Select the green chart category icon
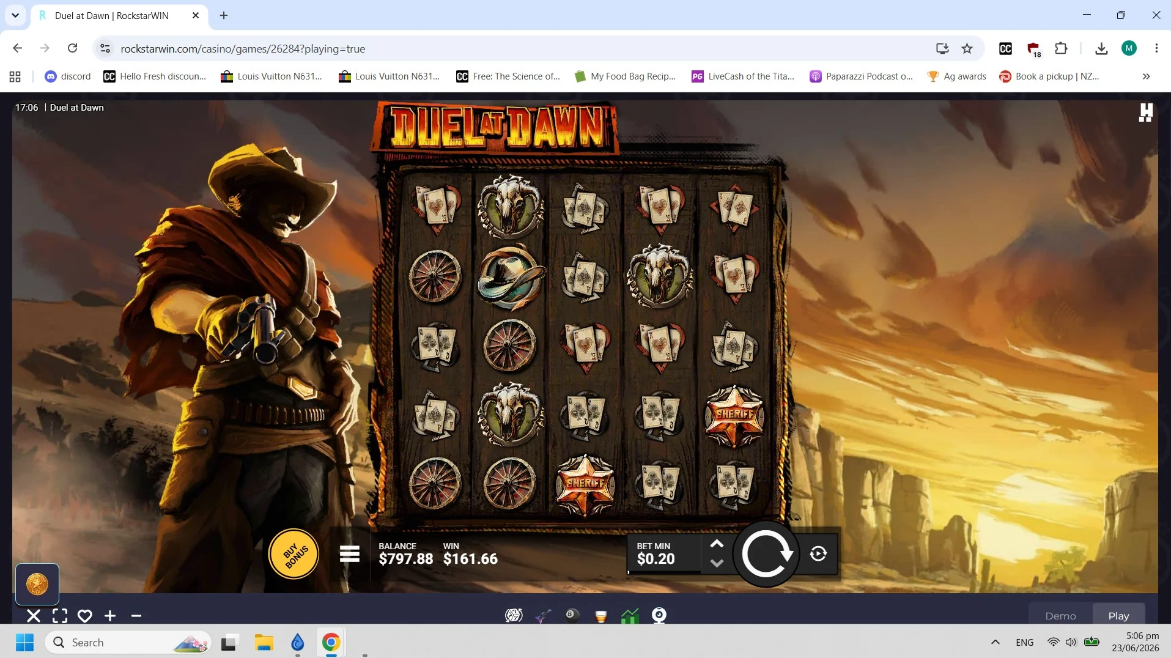Viewport: 1171px width, 658px height. [630, 615]
